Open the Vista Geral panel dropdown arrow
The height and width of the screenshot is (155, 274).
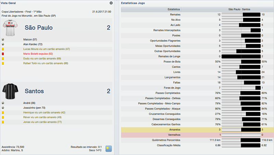pyautogui.click(x=111, y=3)
